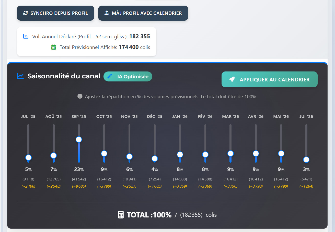Click the bar chart icon beside Vol. Annuel Déclaré
Screen dimensions: 335x232
click(x=26, y=36)
